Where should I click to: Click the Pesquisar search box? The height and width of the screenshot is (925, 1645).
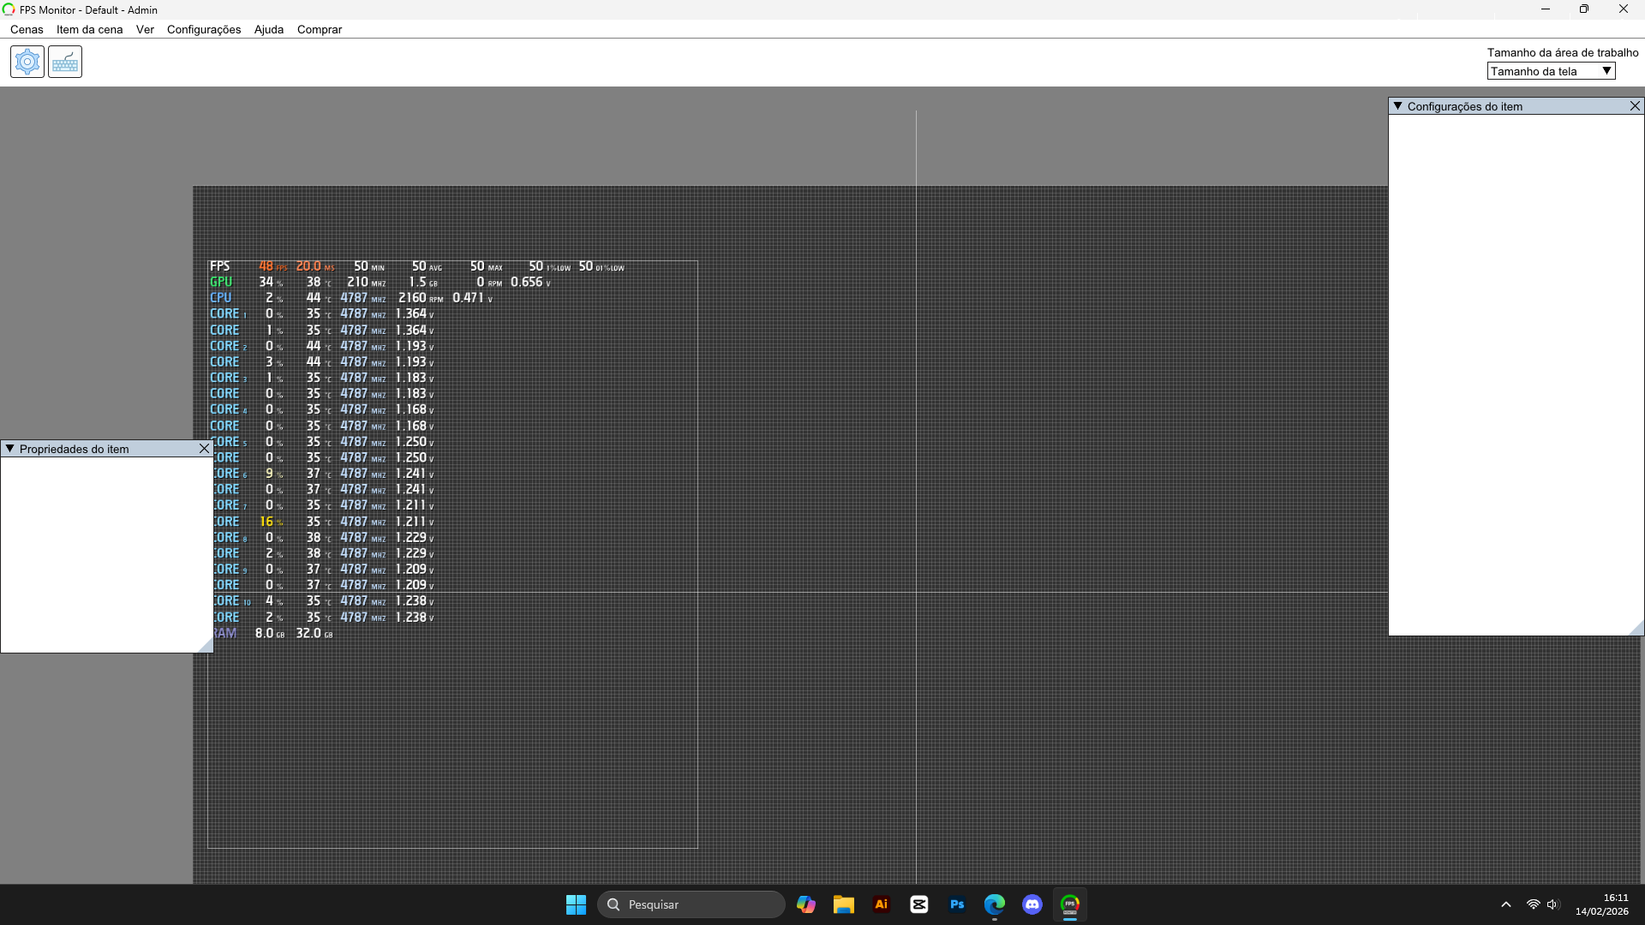[691, 904]
